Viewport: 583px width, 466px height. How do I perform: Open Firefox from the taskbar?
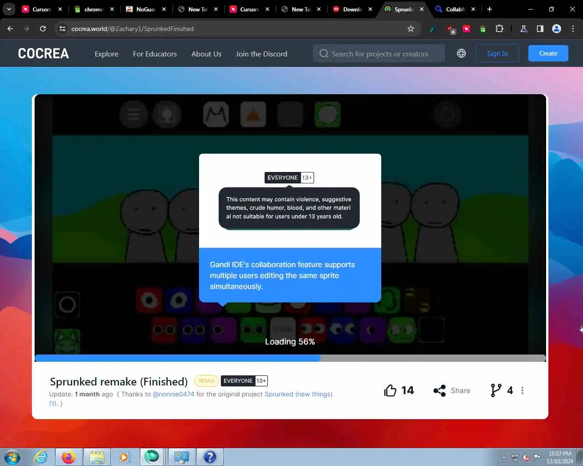[x=68, y=457]
